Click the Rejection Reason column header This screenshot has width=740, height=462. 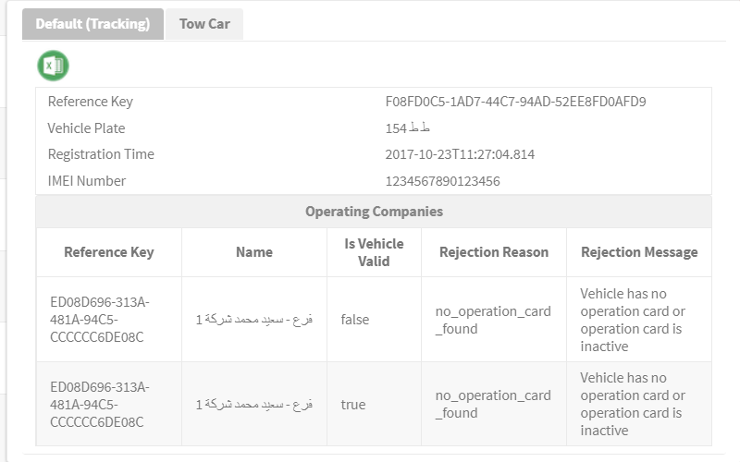[x=494, y=252]
